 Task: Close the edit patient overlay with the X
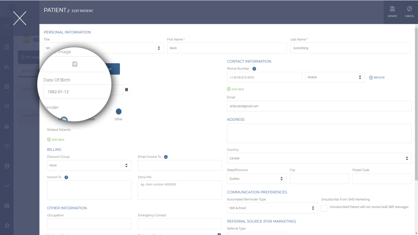click(x=20, y=18)
